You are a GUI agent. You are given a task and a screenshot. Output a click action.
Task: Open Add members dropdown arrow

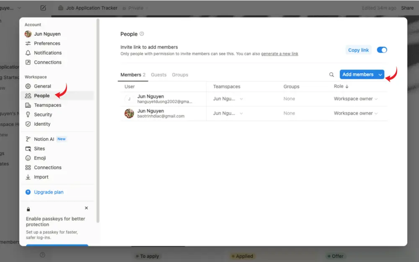[380, 75]
